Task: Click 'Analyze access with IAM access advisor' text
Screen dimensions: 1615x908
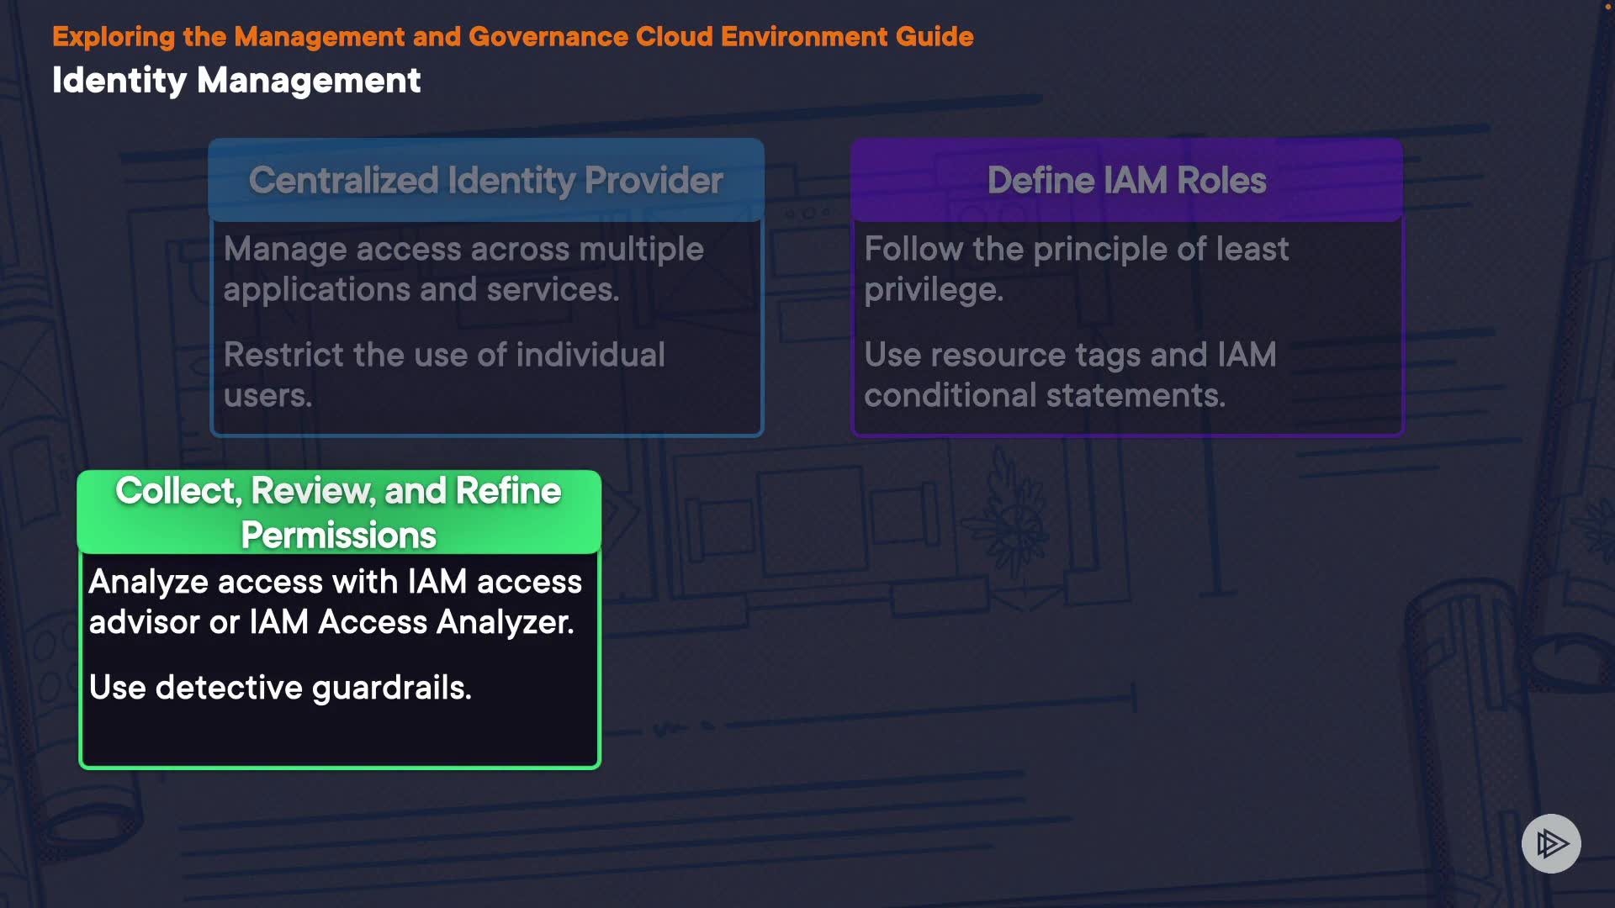Action: pyautogui.click(x=335, y=582)
